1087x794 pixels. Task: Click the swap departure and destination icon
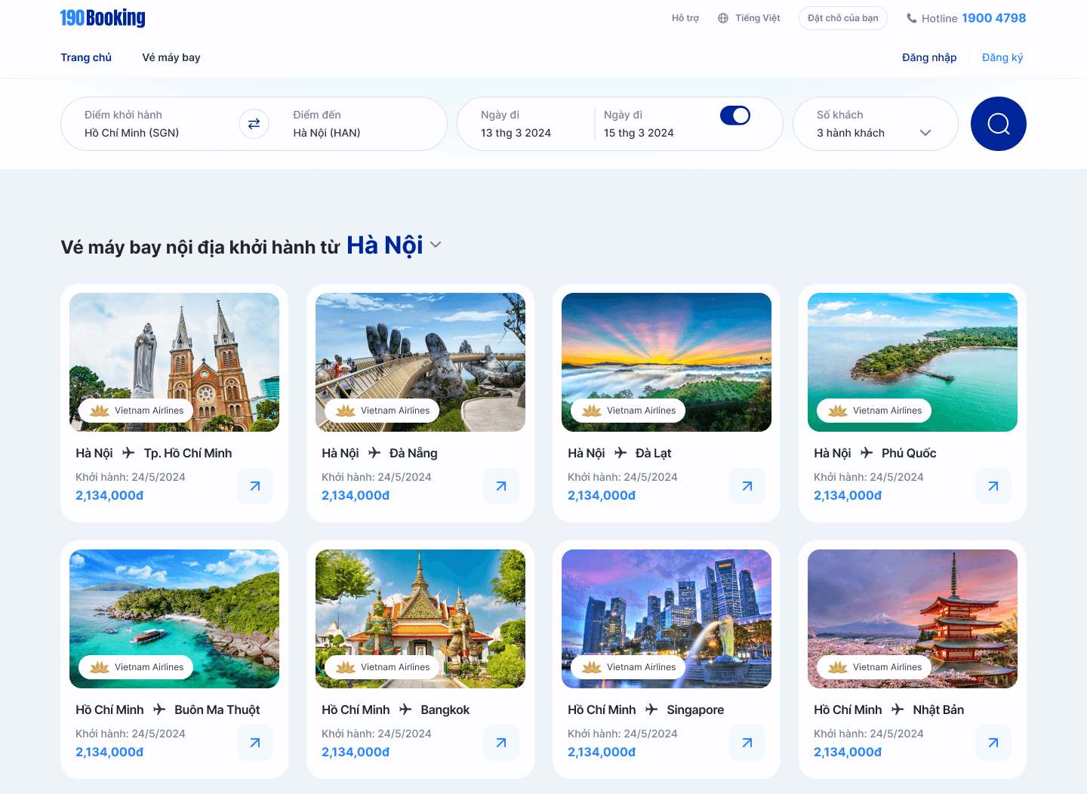(x=254, y=124)
